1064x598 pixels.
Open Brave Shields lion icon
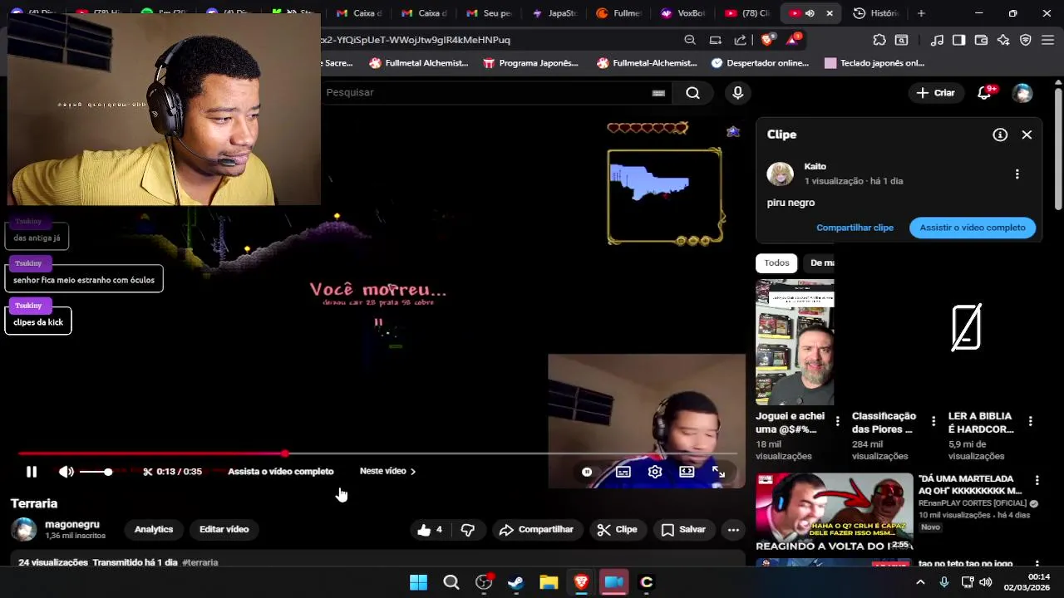click(x=767, y=40)
